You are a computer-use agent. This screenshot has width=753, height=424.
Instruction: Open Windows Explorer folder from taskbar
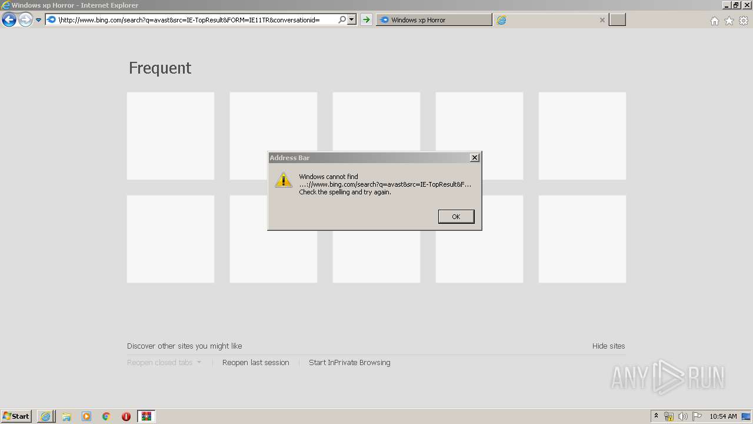pyautogui.click(x=66, y=416)
